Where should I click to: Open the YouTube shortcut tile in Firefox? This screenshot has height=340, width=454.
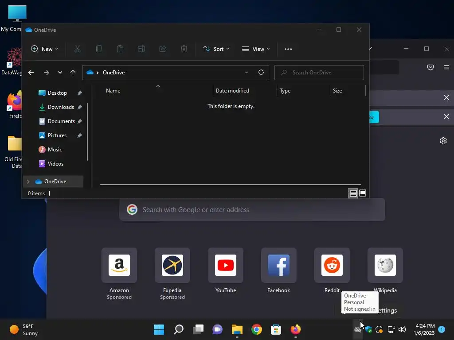(226, 266)
